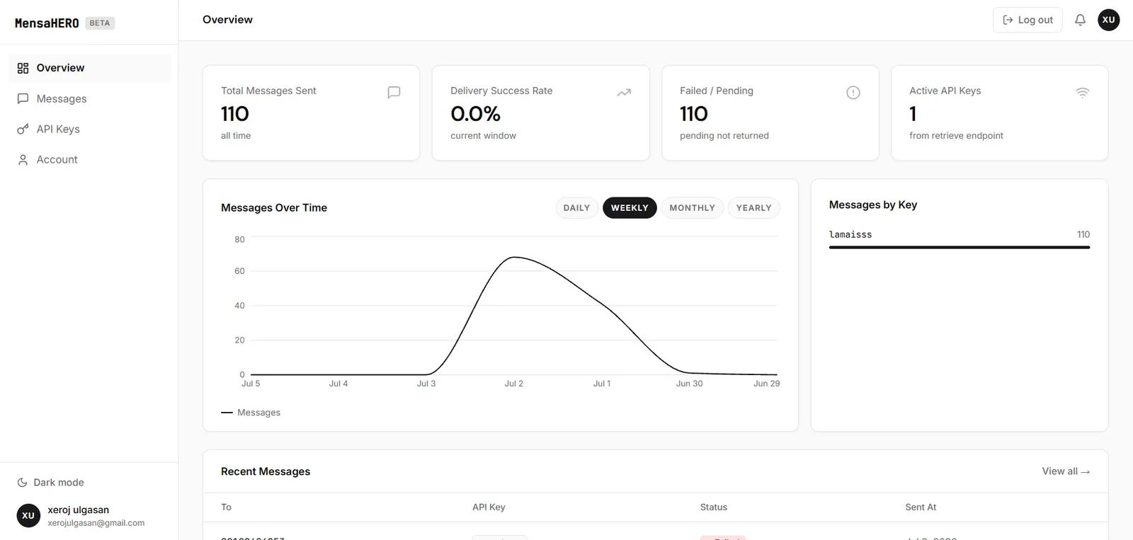Select the DAILY chart range
This screenshot has height=540, width=1133.
[576, 208]
